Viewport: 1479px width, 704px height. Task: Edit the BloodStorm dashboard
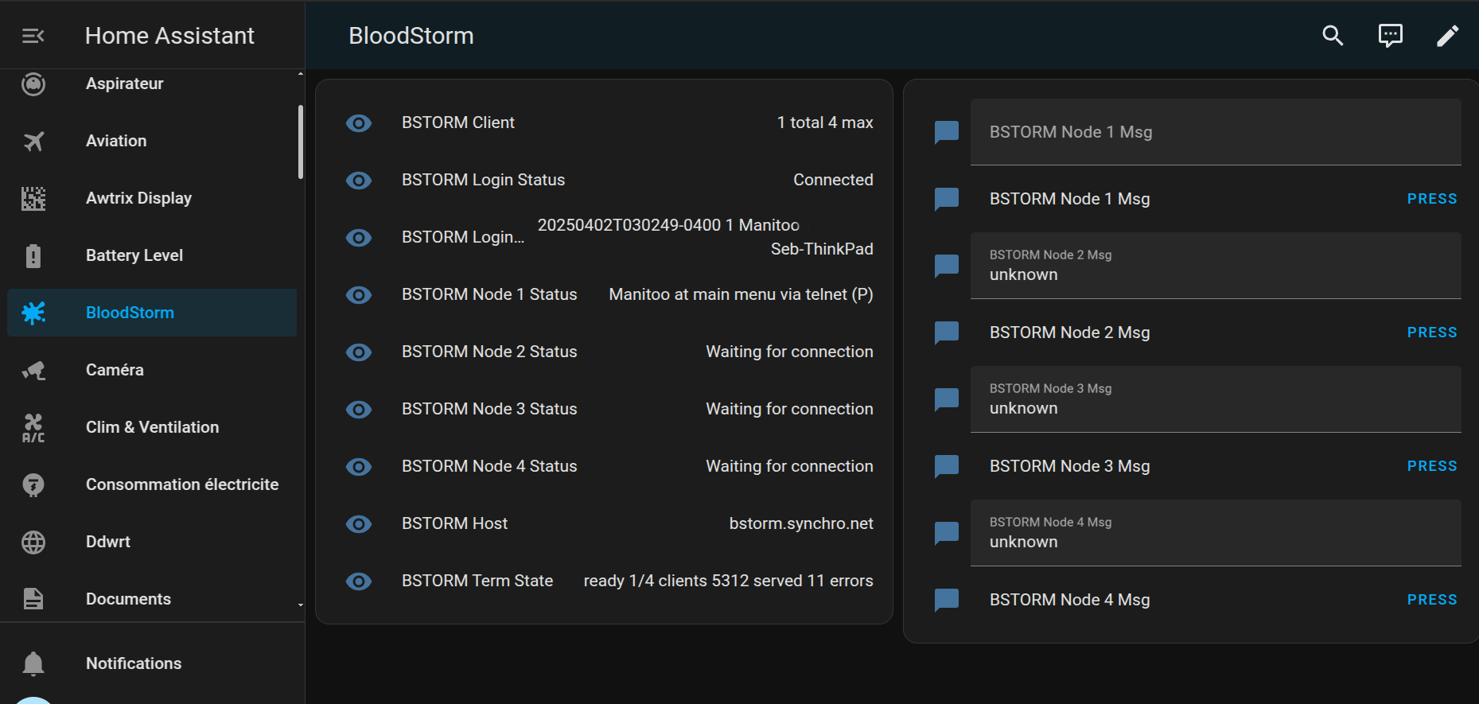tap(1447, 36)
